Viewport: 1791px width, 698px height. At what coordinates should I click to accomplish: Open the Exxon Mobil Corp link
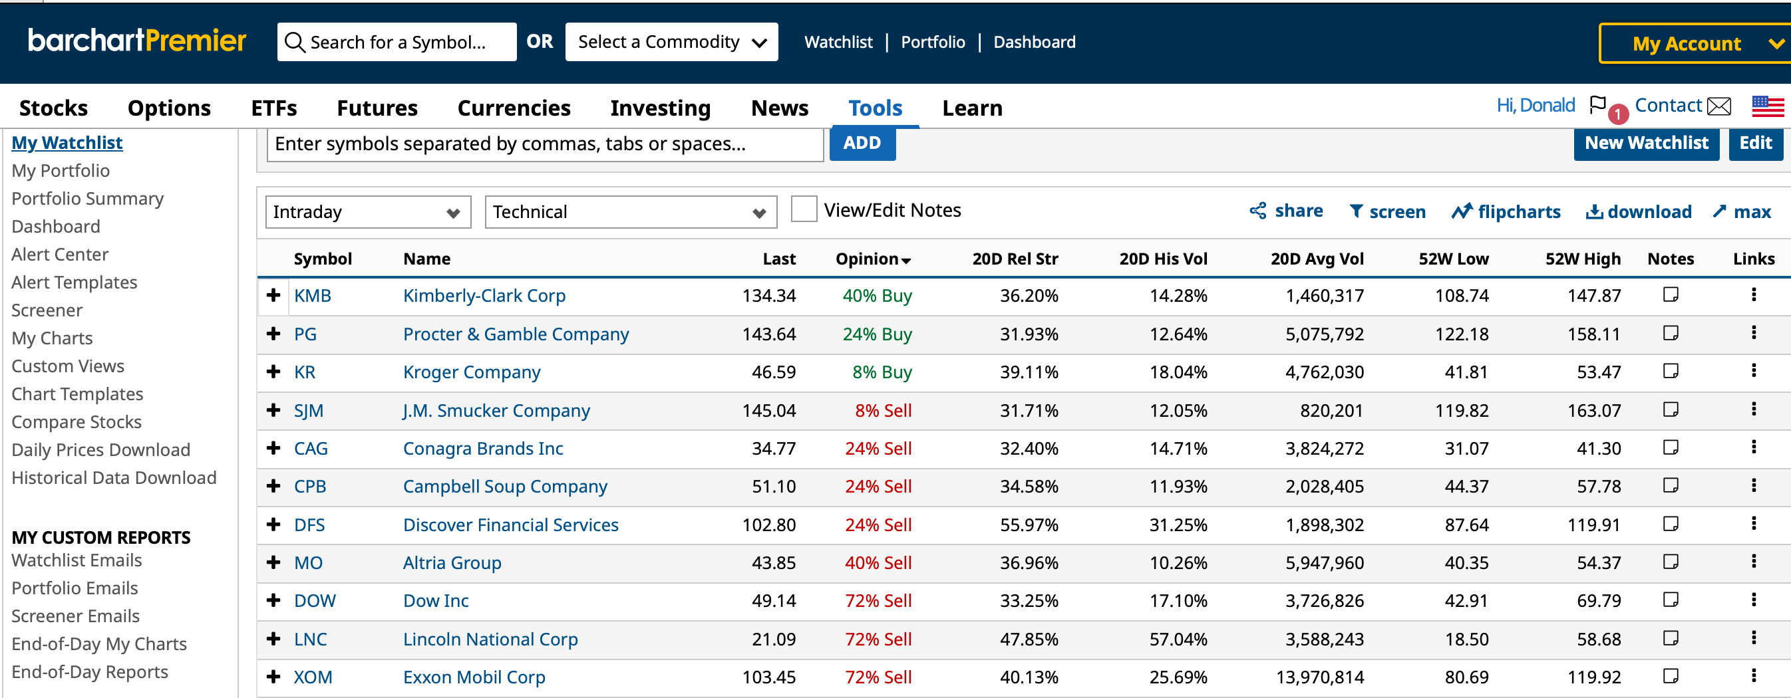(x=474, y=677)
